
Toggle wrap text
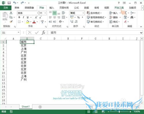pos(63,13)
